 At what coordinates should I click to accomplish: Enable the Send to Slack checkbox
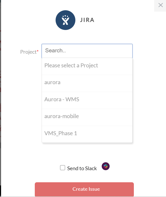pos(62,168)
